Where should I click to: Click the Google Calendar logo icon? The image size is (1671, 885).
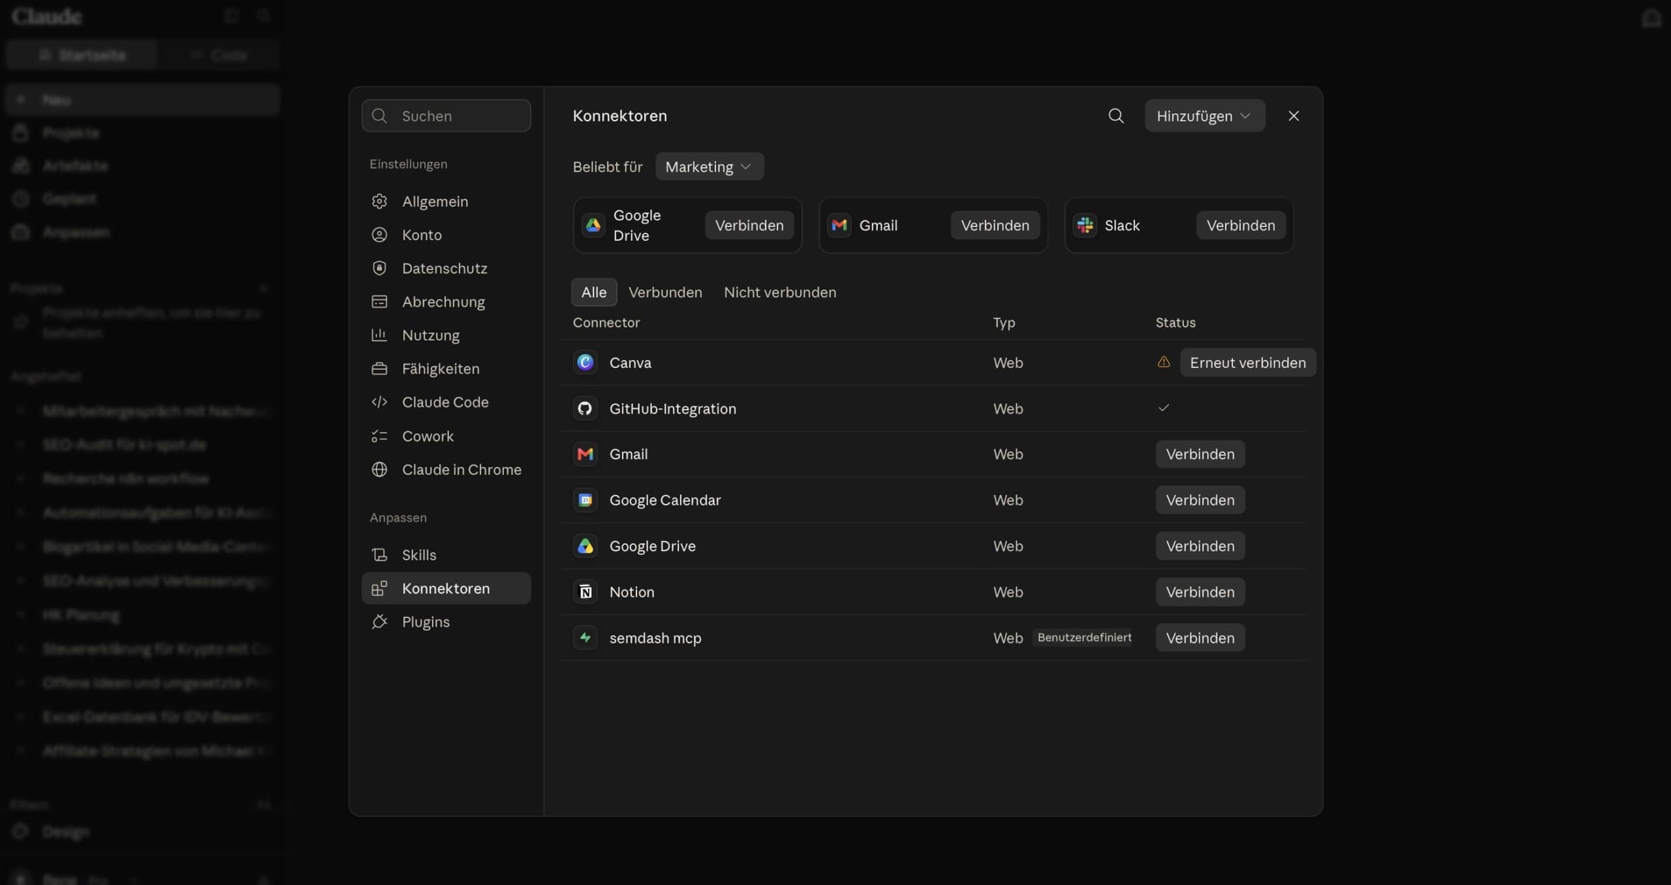point(586,500)
